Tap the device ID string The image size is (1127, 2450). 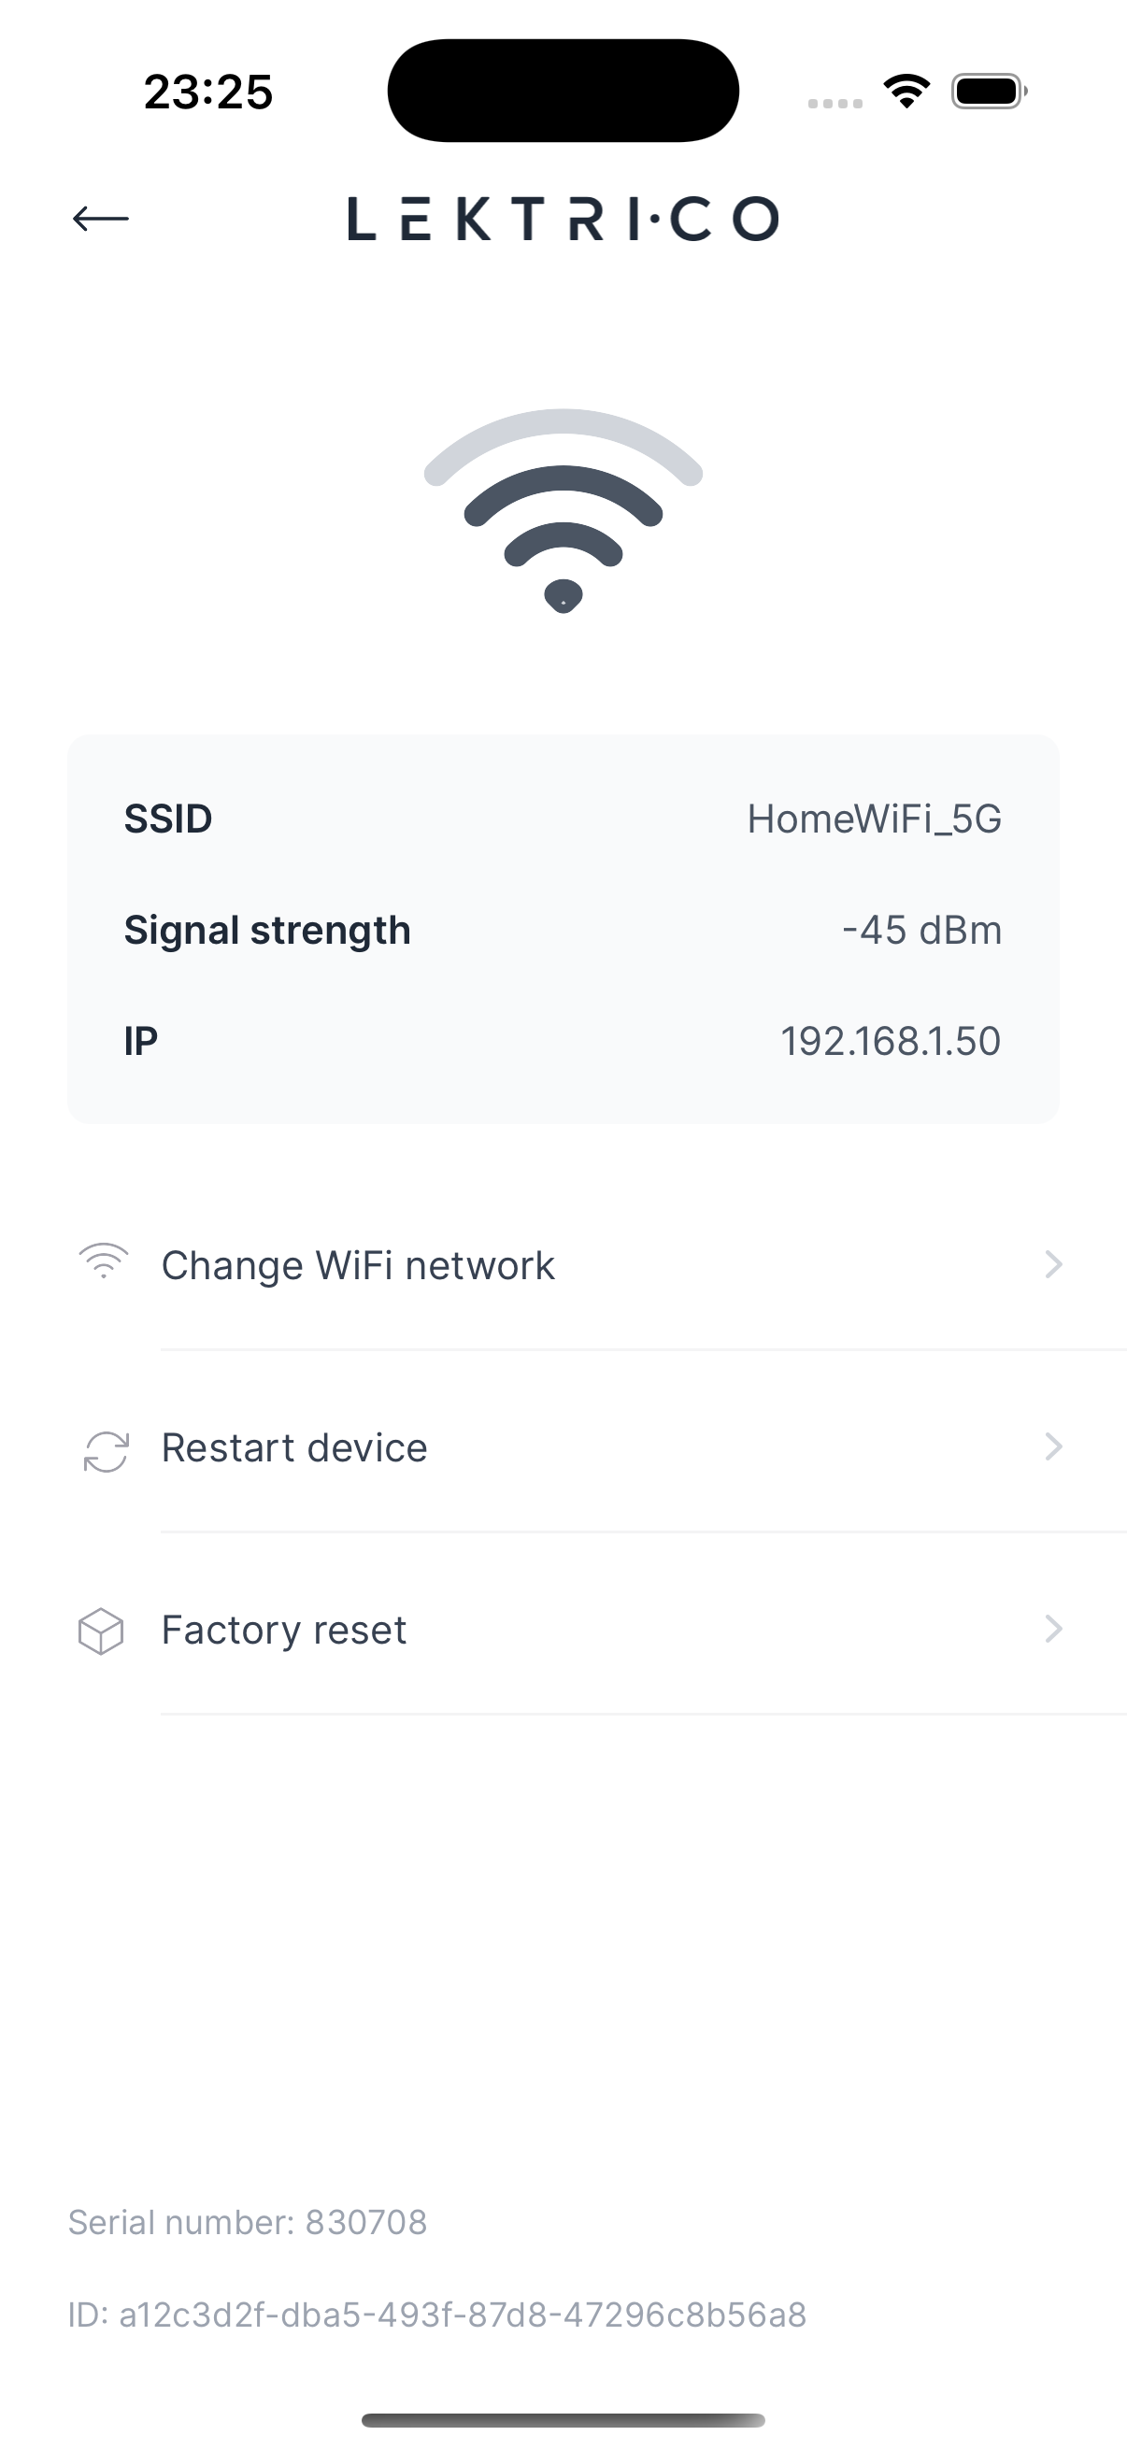point(436,2315)
